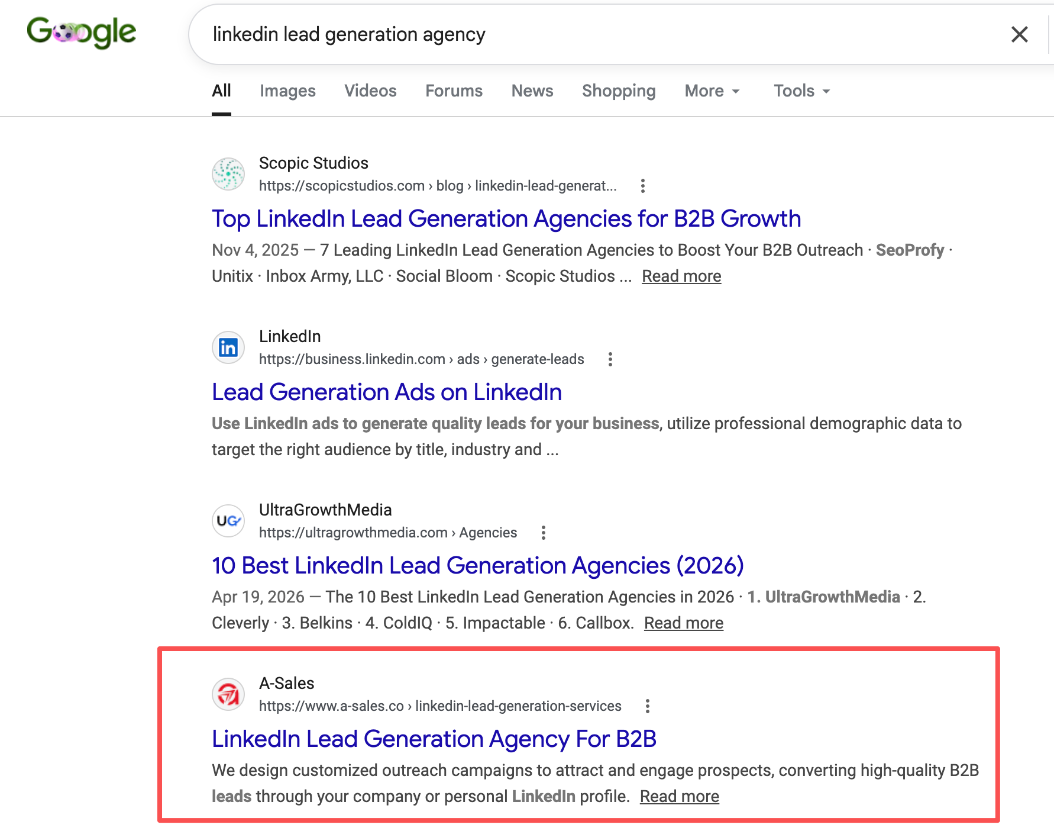Click the business.linkedin.com URL breadcrumb
Image resolution: width=1054 pixels, height=831 pixels.
pyautogui.click(x=421, y=359)
